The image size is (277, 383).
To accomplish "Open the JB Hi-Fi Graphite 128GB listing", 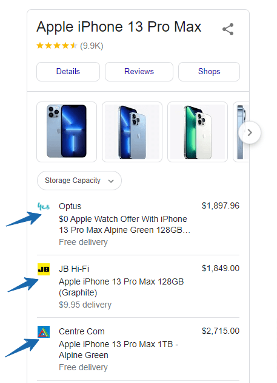I will (121, 287).
